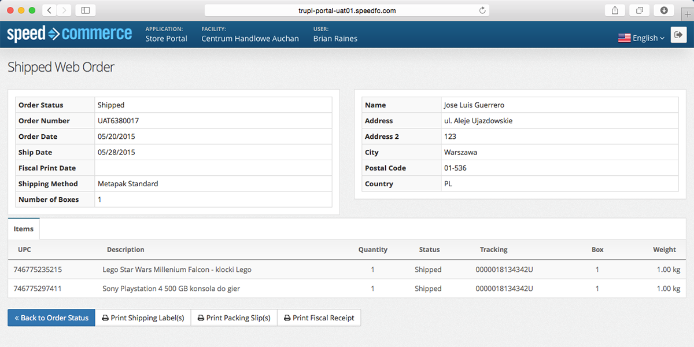Viewport: 694px width, 347px height.
Task: Click the page reload icon
Action: point(482,10)
